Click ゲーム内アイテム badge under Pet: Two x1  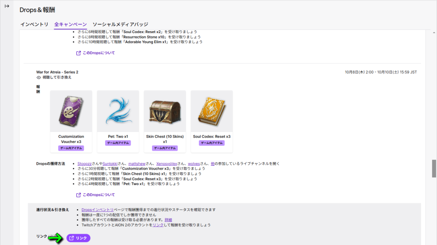(x=118, y=143)
